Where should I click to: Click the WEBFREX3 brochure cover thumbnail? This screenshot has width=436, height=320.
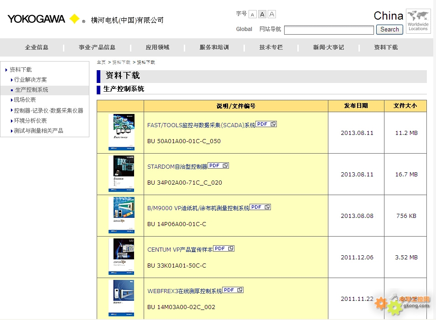tap(121, 298)
